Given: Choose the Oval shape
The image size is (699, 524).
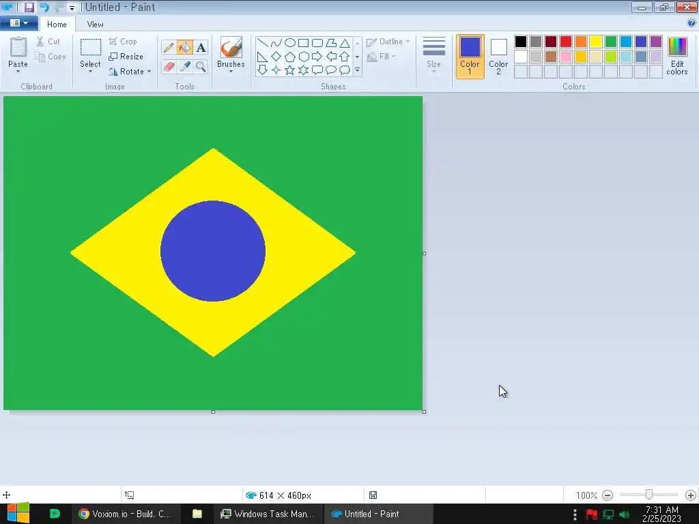Looking at the screenshot, I should point(289,43).
